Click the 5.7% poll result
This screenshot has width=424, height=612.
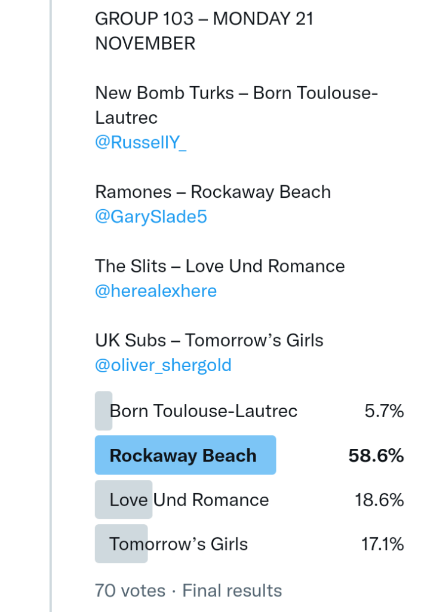click(x=384, y=411)
